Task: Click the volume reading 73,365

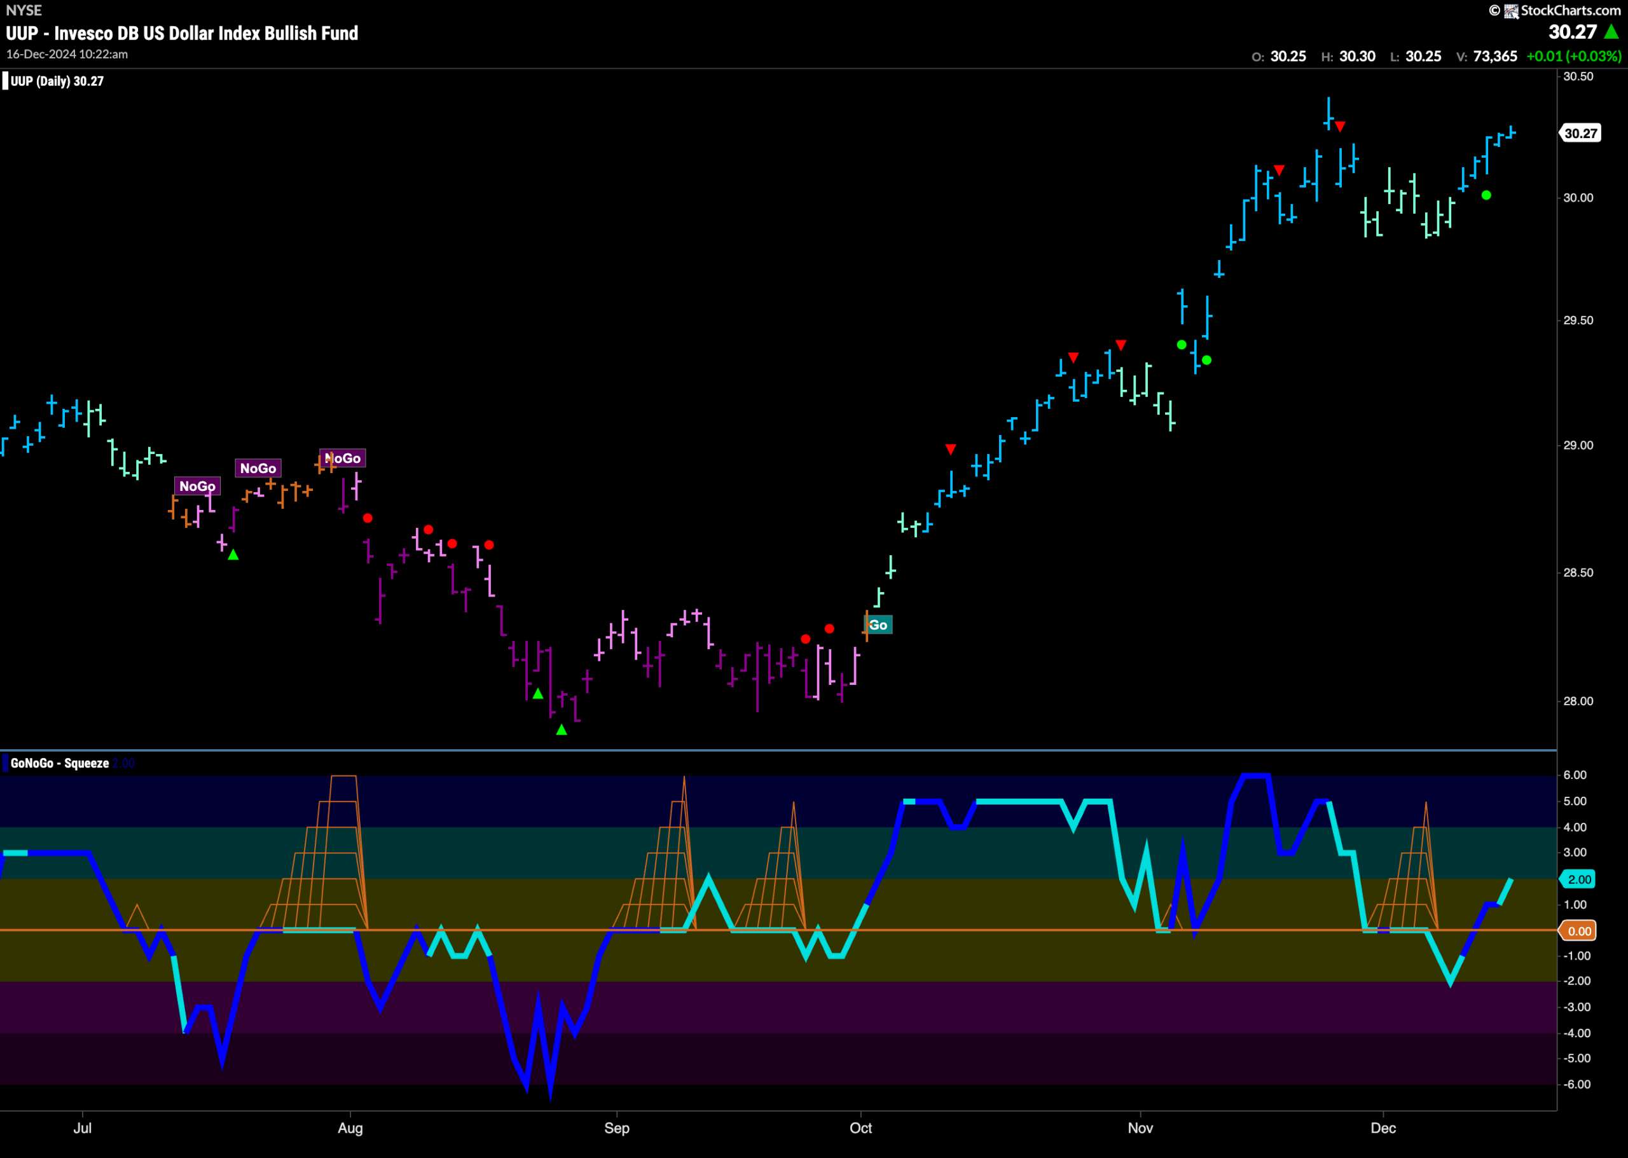Action: (x=1495, y=57)
